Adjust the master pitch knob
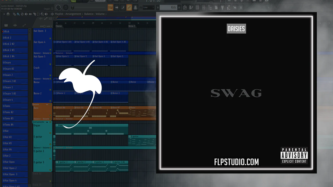Screen dimensions: 333x187 66,8
